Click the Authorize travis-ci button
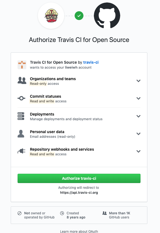The width and height of the screenshot is (160, 233). (x=79, y=178)
